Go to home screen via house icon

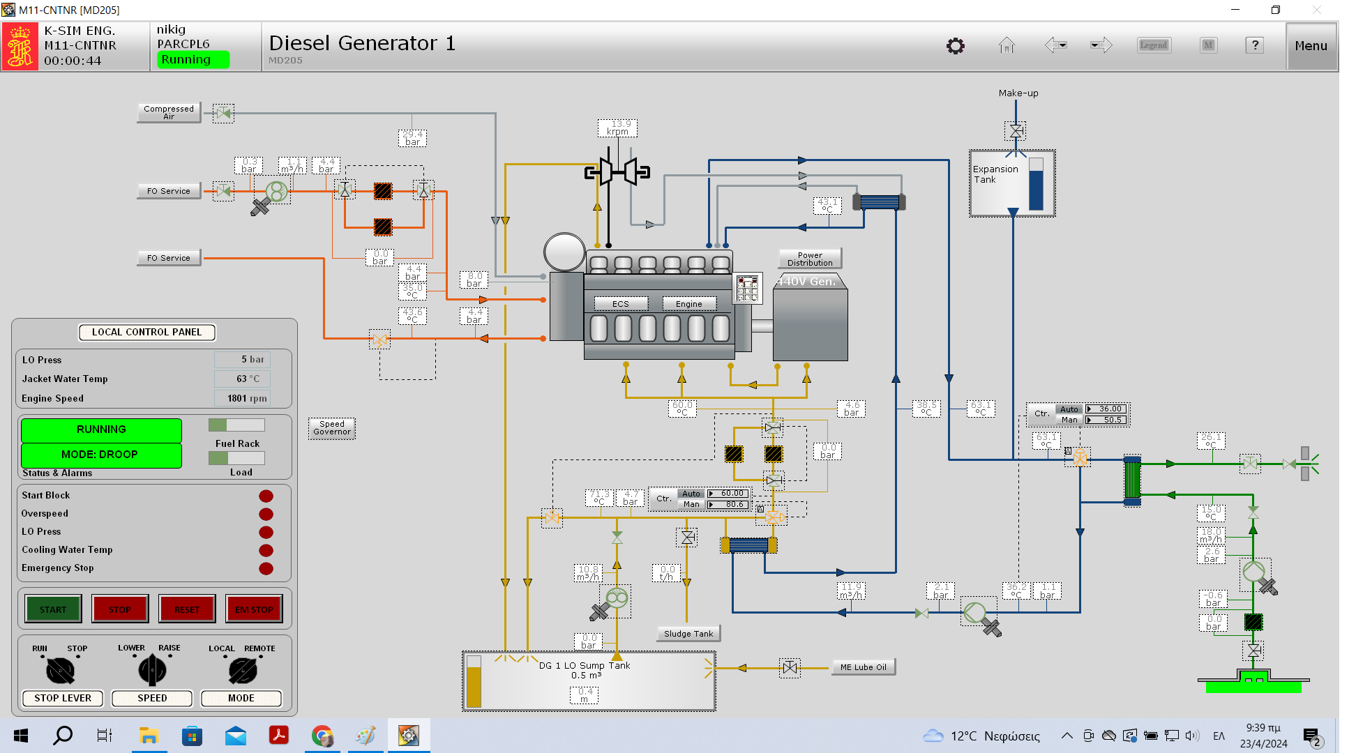pos(1006,46)
